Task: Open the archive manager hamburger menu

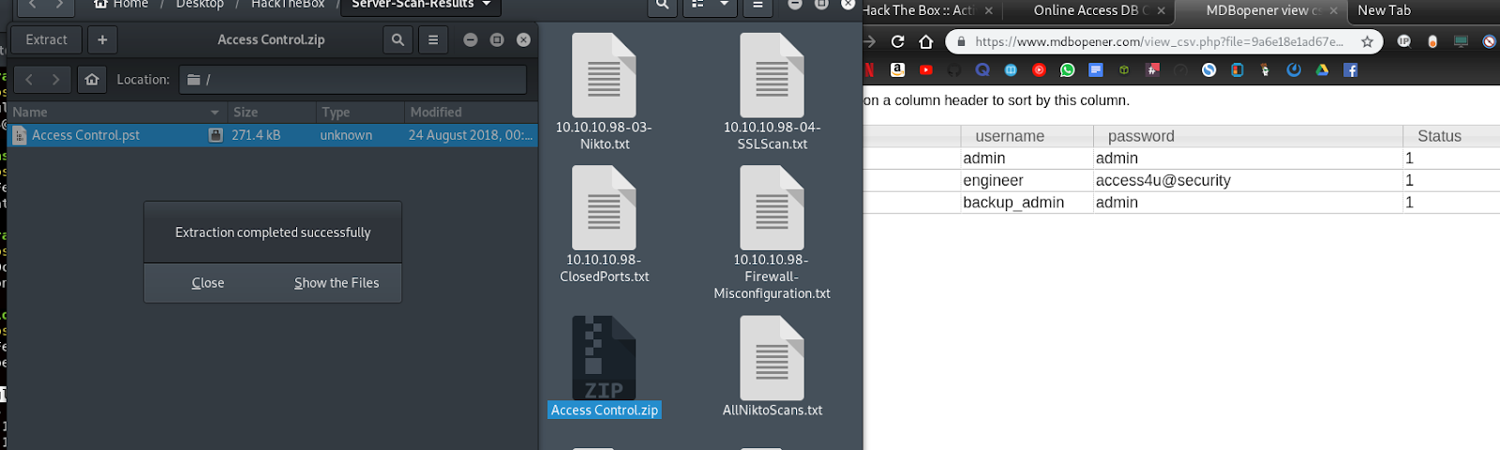Action: 433,40
